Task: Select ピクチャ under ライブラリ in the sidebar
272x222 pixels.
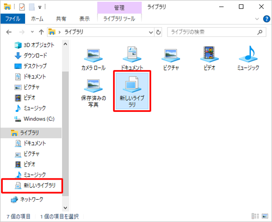Action: (x=27, y=154)
